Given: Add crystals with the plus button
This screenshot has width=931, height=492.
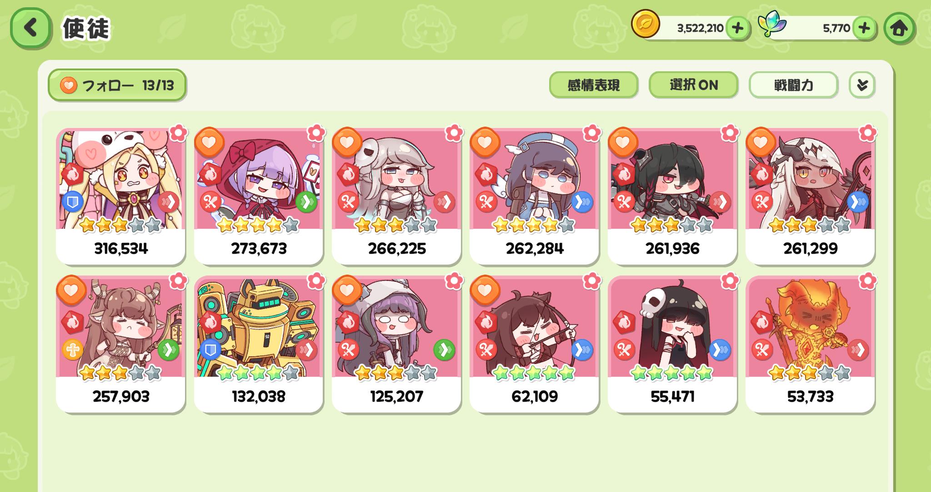Looking at the screenshot, I should pos(864,28).
